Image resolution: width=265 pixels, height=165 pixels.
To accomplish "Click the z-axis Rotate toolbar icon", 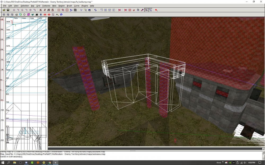I will tap(34, 10).
